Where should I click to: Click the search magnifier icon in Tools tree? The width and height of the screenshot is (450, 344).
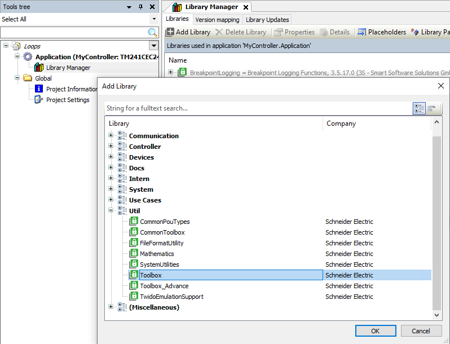tap(152, 33)
